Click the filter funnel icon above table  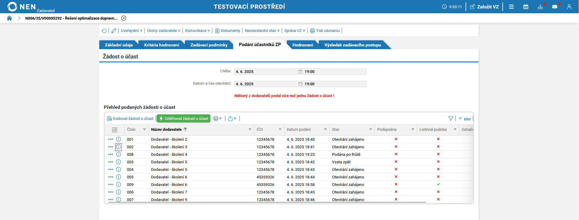coord(451,119)
